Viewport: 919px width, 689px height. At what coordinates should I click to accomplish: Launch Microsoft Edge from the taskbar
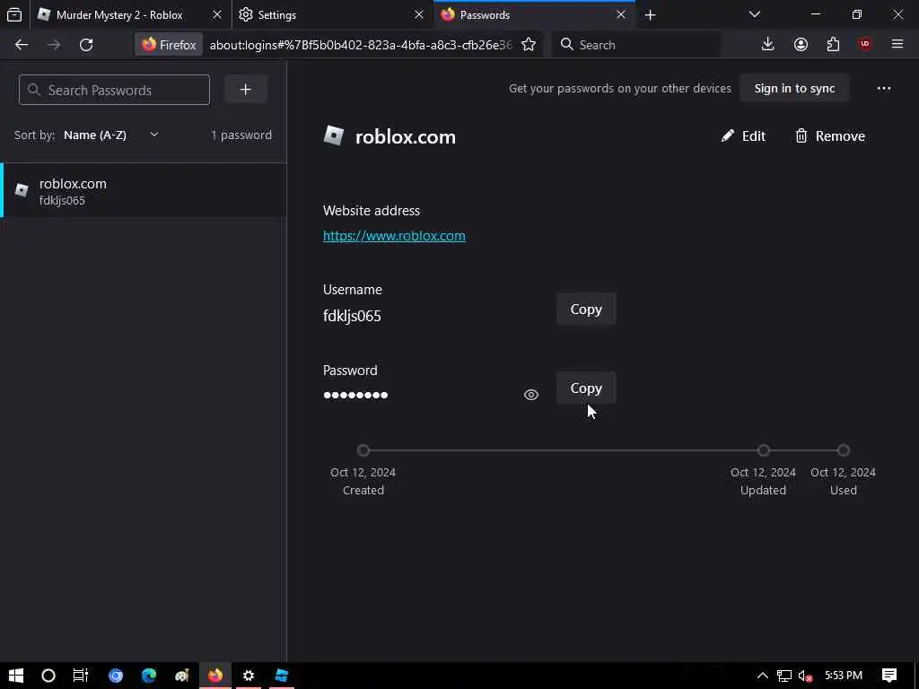tap(149, 676)
